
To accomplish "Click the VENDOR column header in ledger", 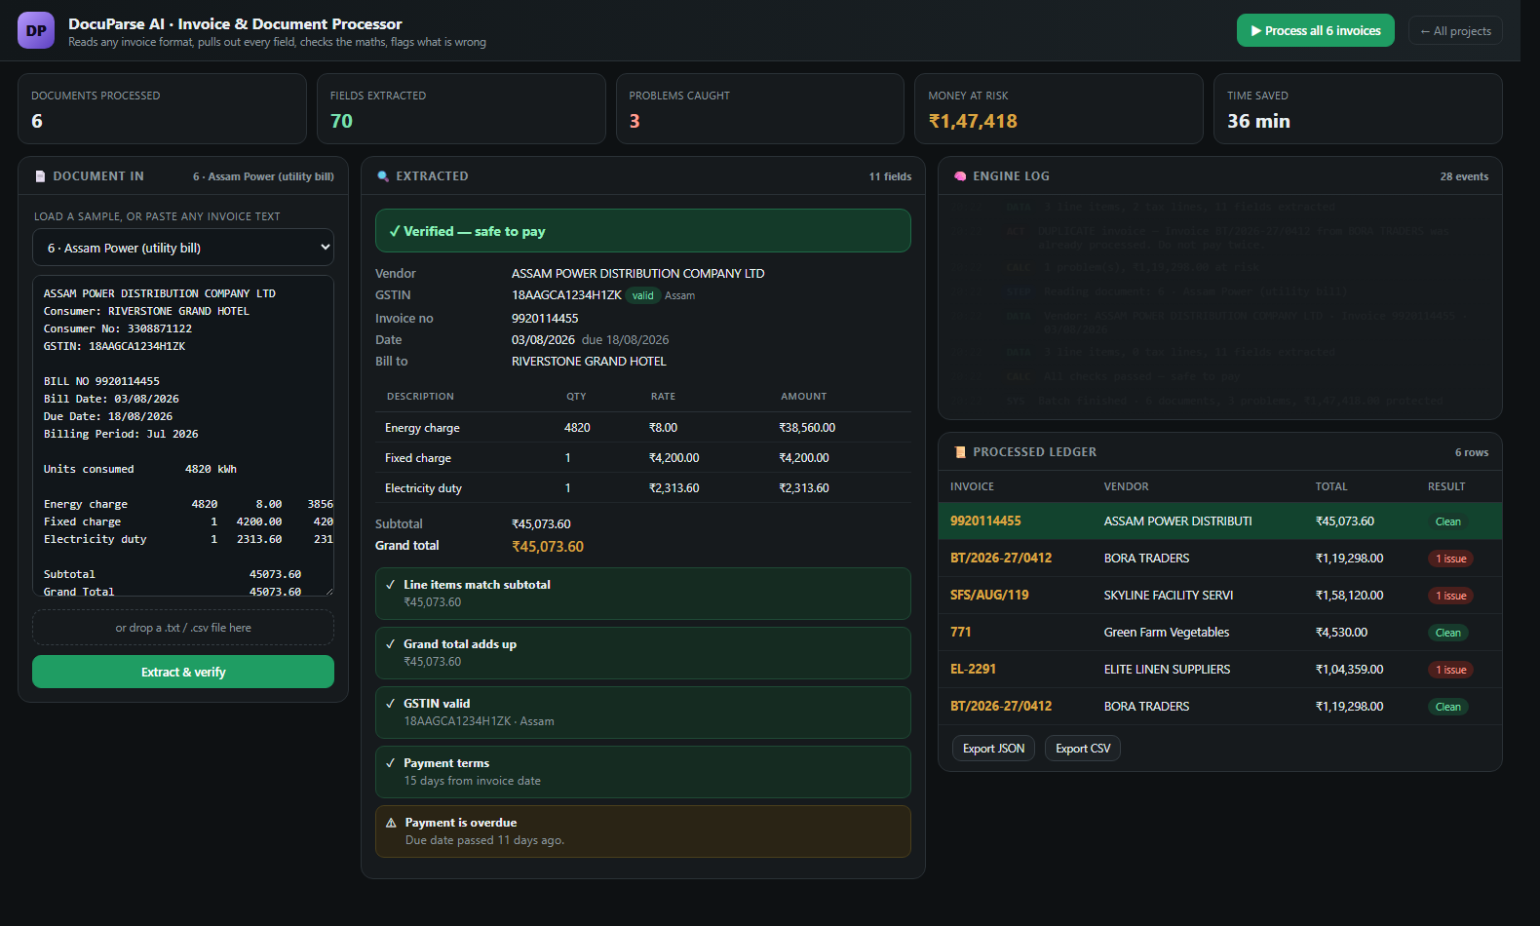I will (1126, 486).
